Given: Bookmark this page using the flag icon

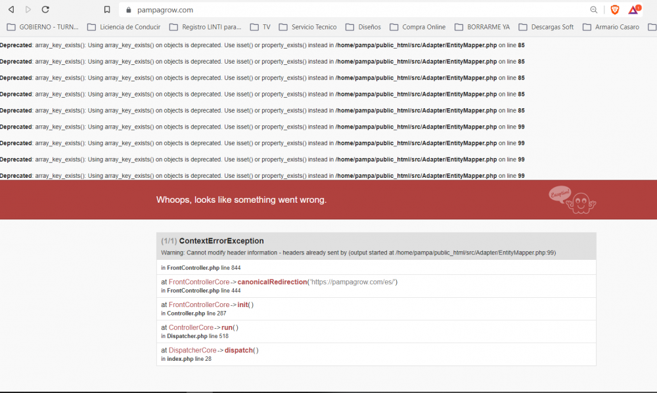Looking at the screenshot, I should pos(107,9).
